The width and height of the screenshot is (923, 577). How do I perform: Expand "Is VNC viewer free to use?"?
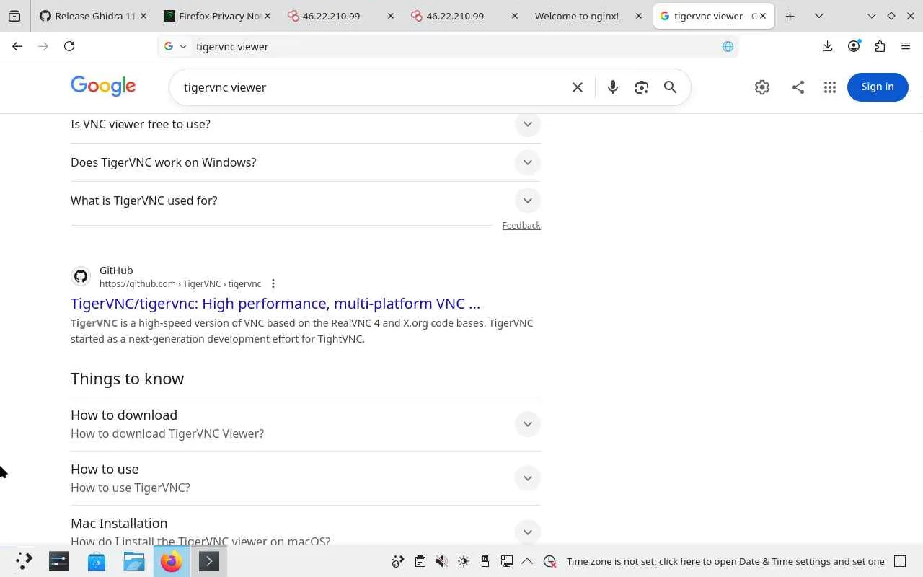pos(527,124)
